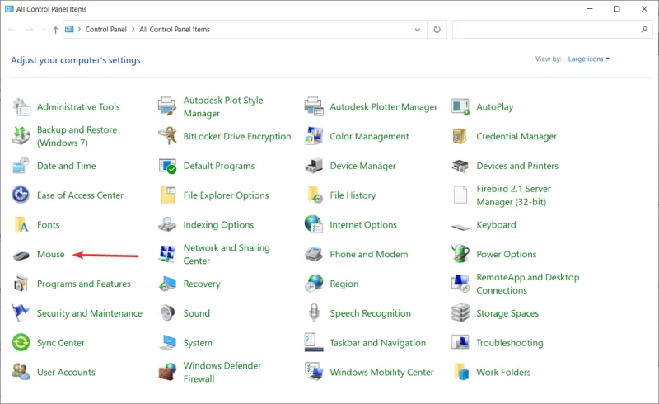Click the AutoPlay icon
This screenshot has height=404, width=659.
click(460, 107)
